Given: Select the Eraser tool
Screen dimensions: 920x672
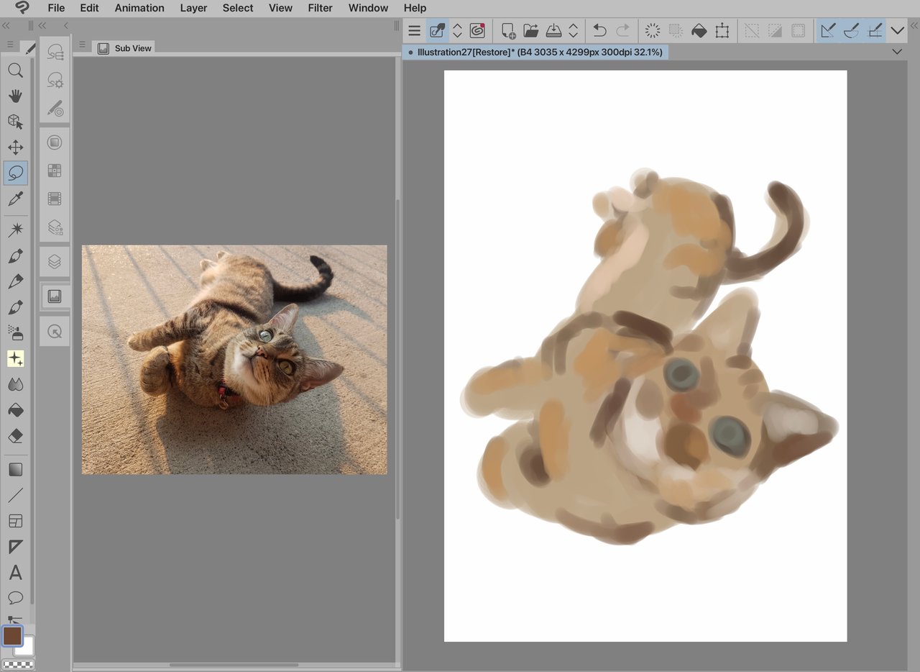Looking at the screenshot, I should coord(15,436).
